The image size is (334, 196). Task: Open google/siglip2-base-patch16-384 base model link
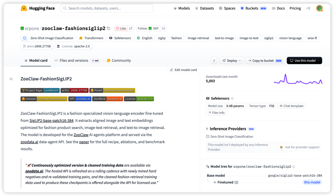(x=295, y=176)
